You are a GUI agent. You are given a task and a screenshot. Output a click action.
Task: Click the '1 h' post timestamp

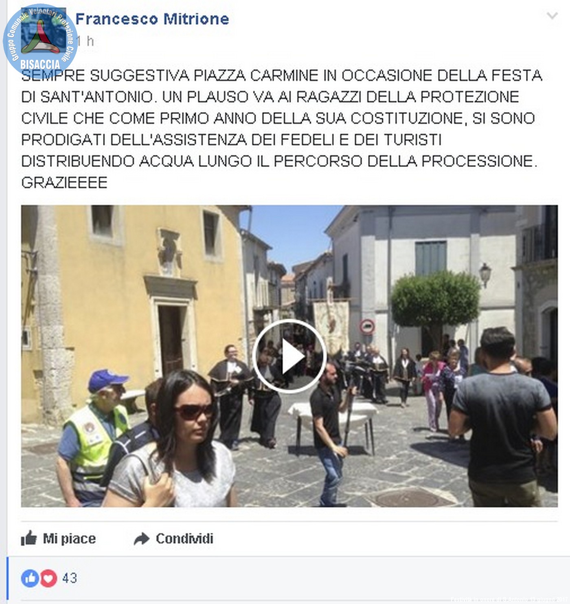[x=85, y=41]
